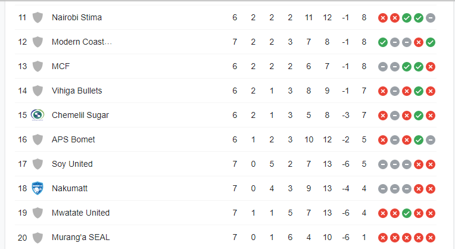The width and height of the screenshot is (455, 249).
Task: Open the Nairobi Stima team page
Action: pyautogui.click(x=77, y=17)
